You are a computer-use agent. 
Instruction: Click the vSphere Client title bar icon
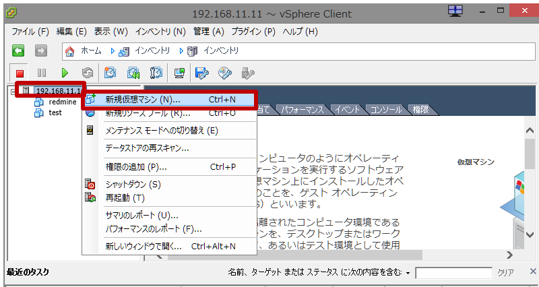[x=11, y=13]
